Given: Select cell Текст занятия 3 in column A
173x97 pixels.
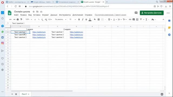Looking at the screenshot, I should [x=20, y=37].
